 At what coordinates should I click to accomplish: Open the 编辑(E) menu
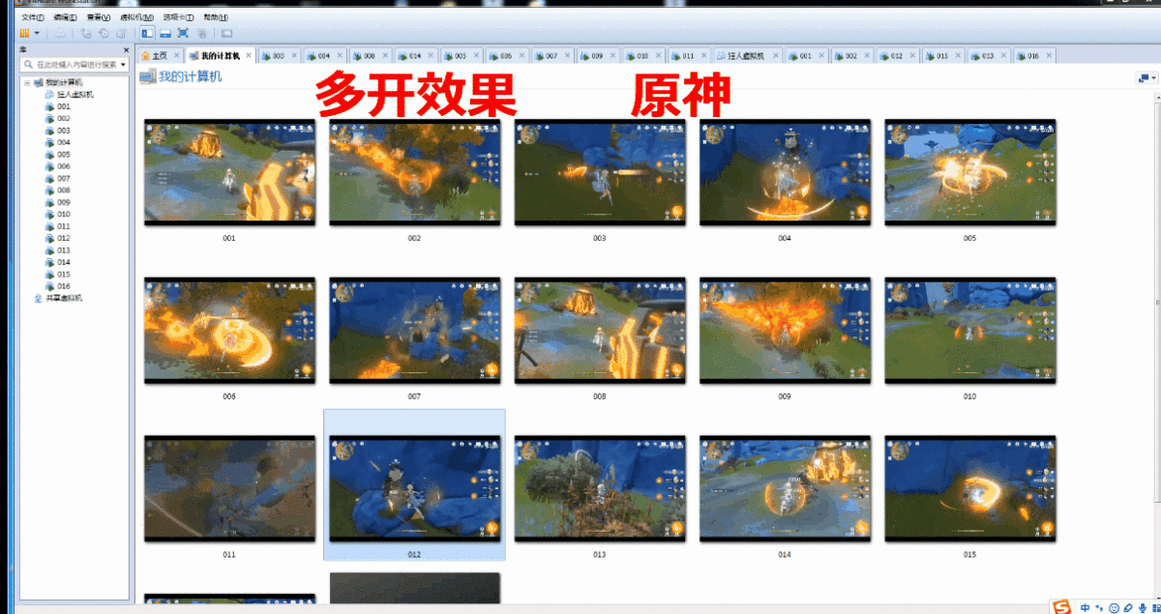(66, 17)
